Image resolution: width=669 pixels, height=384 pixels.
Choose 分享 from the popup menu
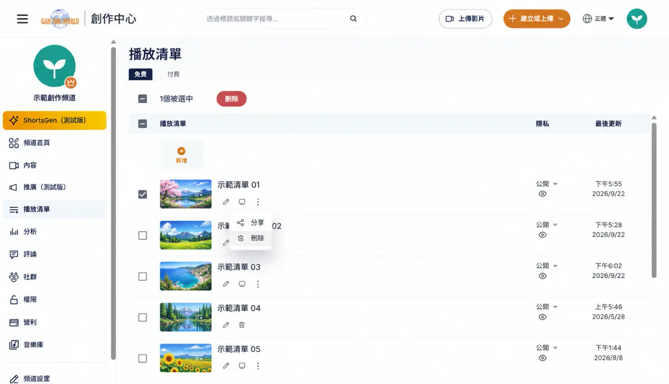tap(250, 222)
